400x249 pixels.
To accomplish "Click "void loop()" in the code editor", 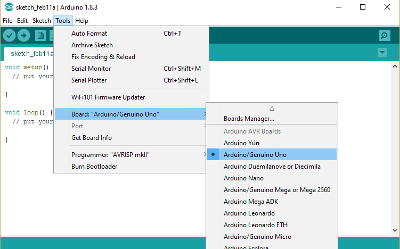I will pos(25,112).
